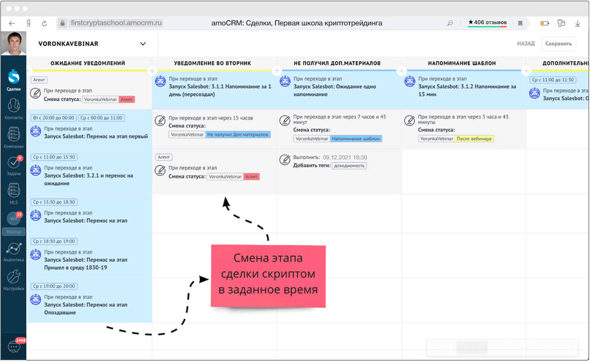590x361 pixels.
Task: Select УВЕДОМЛЕНИЕ ВО ВТОРНИК stage header
Action: (x=212, y=63)
